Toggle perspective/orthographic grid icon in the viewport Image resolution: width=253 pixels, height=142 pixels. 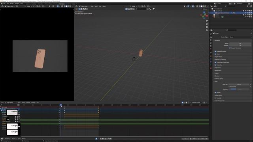[207, 30]
